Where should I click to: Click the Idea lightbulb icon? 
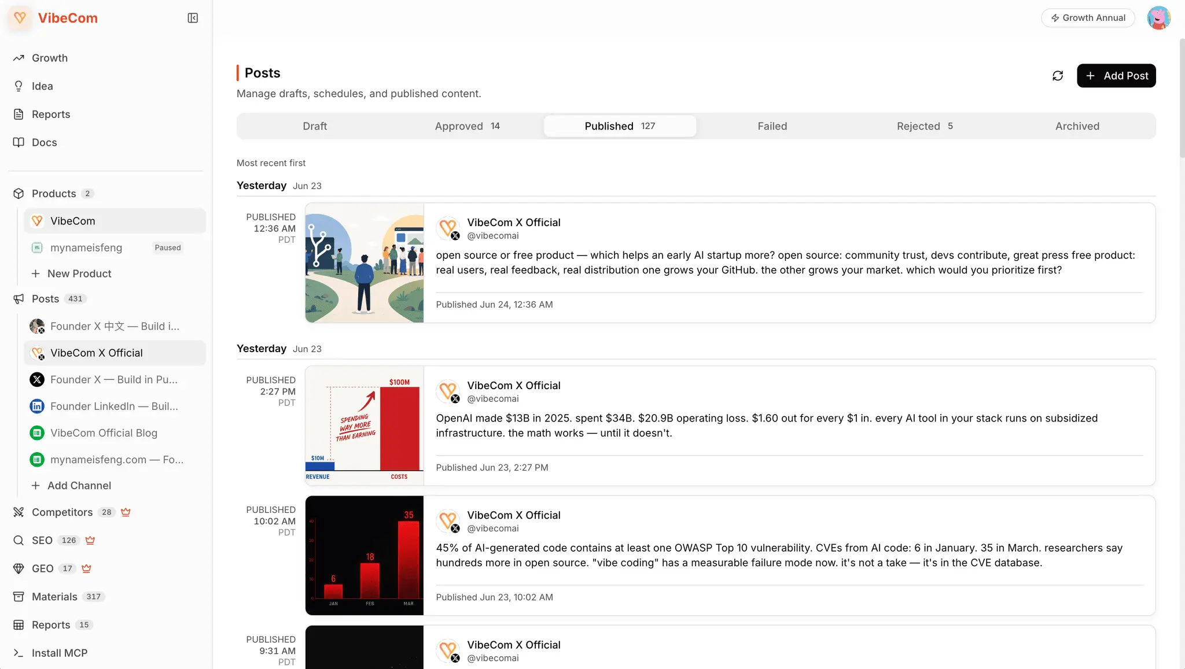point(19,86)
